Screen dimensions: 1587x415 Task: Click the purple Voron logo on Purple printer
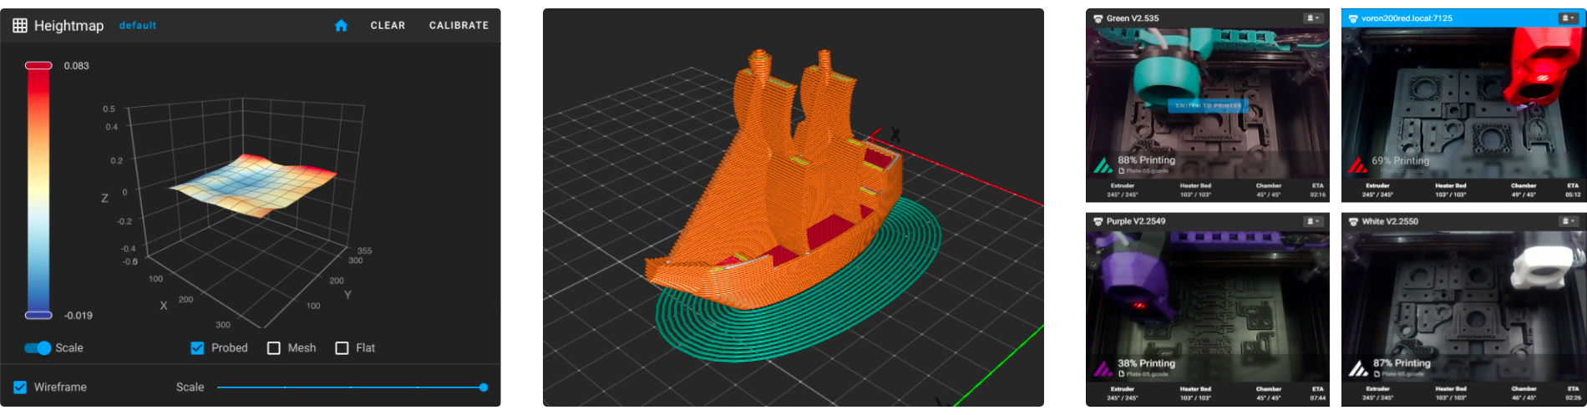1103,368
